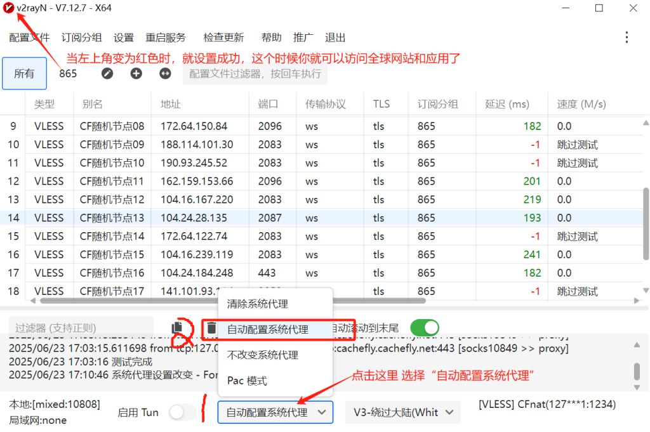The image size is (650, 432).
Task: Click the log panel scroll-down arrow
Action: click(637, 388)
